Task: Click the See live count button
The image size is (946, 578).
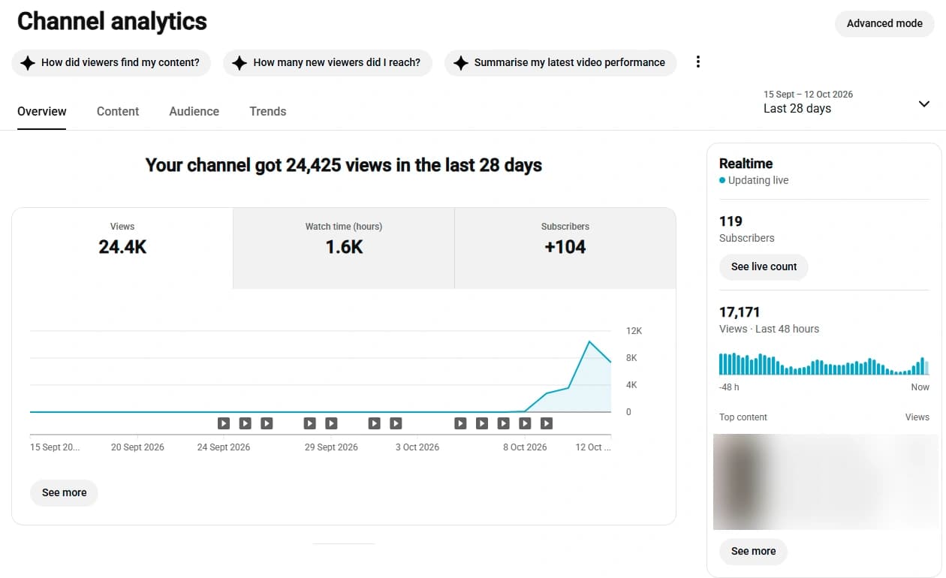Action: (x=764, y=266)
